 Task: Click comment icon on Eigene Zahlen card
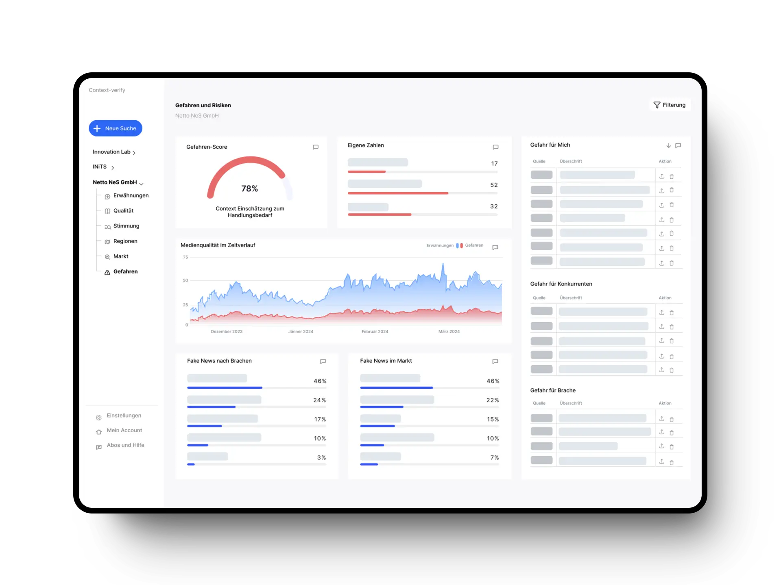point(495,147)
